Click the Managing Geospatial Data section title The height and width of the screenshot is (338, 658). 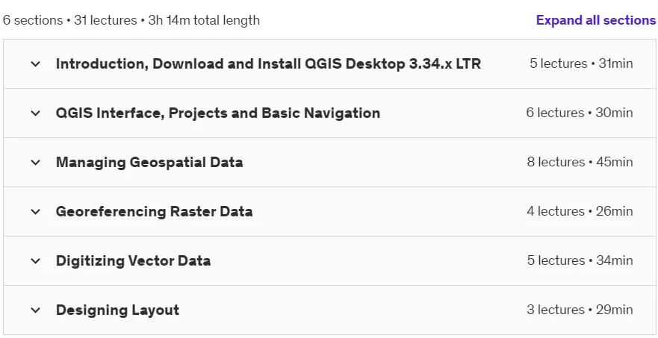point(149,163)
